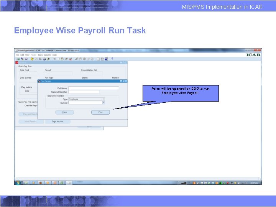276x207 pixels.
Task: Click Start Archive button in QuickPay window
Action: pyautogui.click(x=58, y=122)
